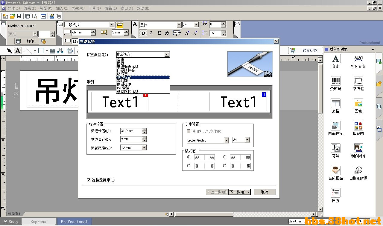Switch to Snap mode
Image resolution: width=383 pixels, height=226 pixels.
coord(11,222)
